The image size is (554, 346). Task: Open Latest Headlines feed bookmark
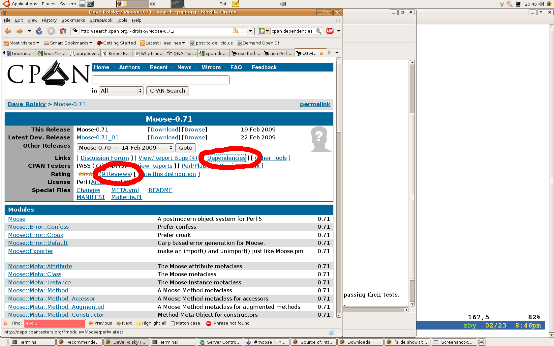point(162,43)
